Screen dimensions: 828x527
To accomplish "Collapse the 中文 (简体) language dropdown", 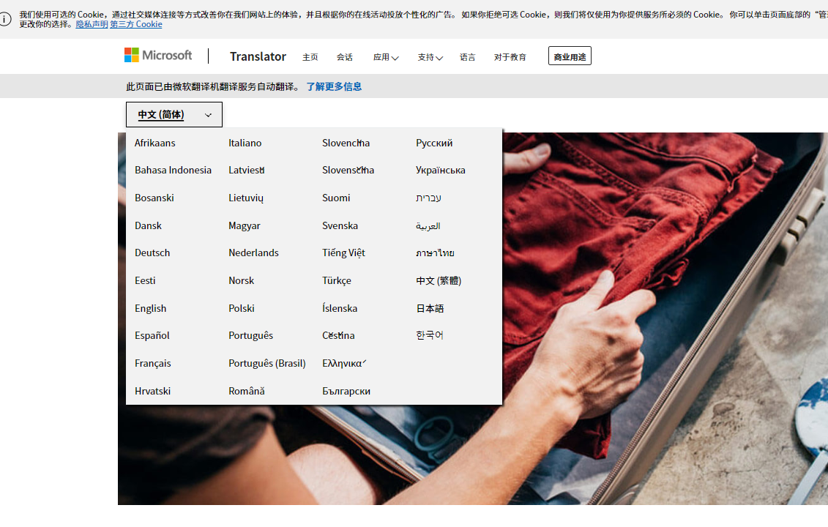I will 174,115.
